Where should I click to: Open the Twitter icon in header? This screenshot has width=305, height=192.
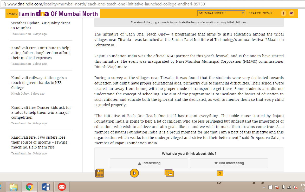pyautogui.click(x=291, y=13)
